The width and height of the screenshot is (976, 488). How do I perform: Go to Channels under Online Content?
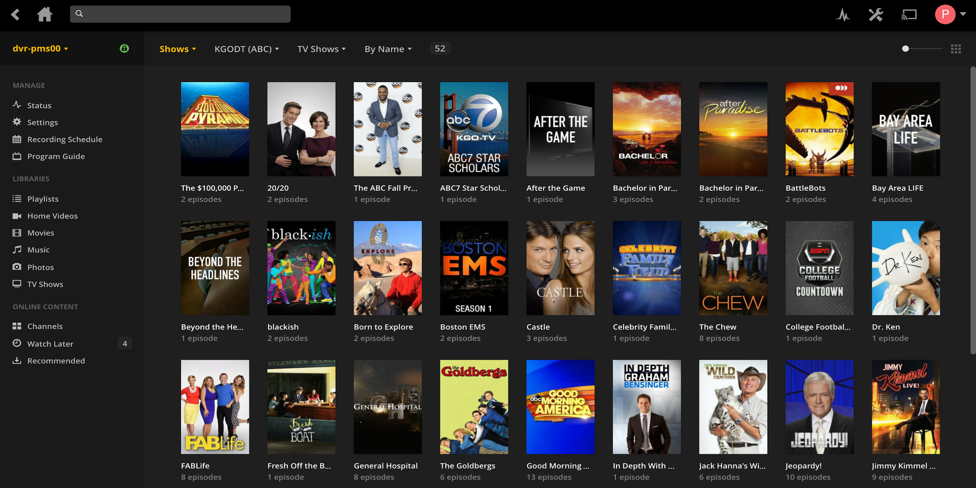click(x=45, y=326)
